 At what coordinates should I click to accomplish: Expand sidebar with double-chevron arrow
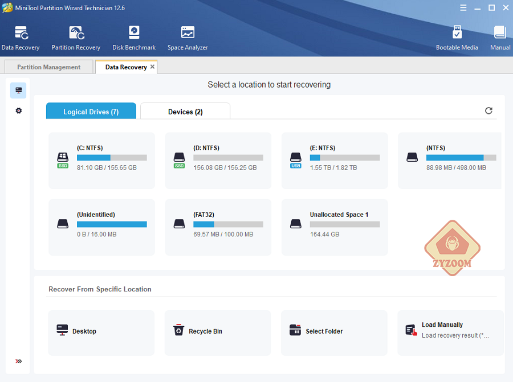pos(19,361)
